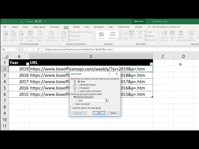Click OK in Import Data dialog

click(x=99, y=113)
